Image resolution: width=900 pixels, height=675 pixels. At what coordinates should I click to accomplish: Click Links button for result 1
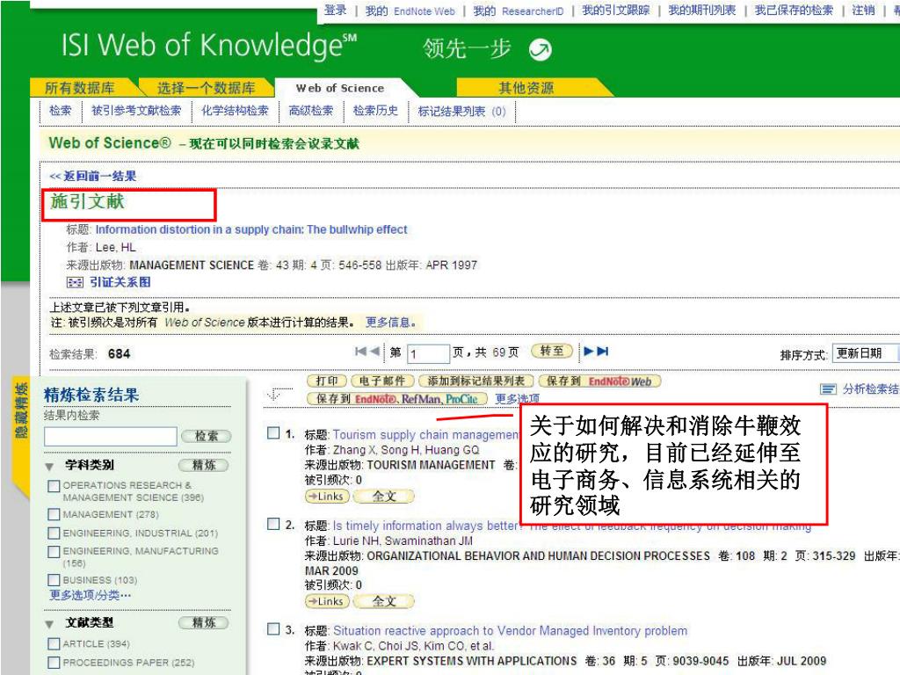[327, 496]
